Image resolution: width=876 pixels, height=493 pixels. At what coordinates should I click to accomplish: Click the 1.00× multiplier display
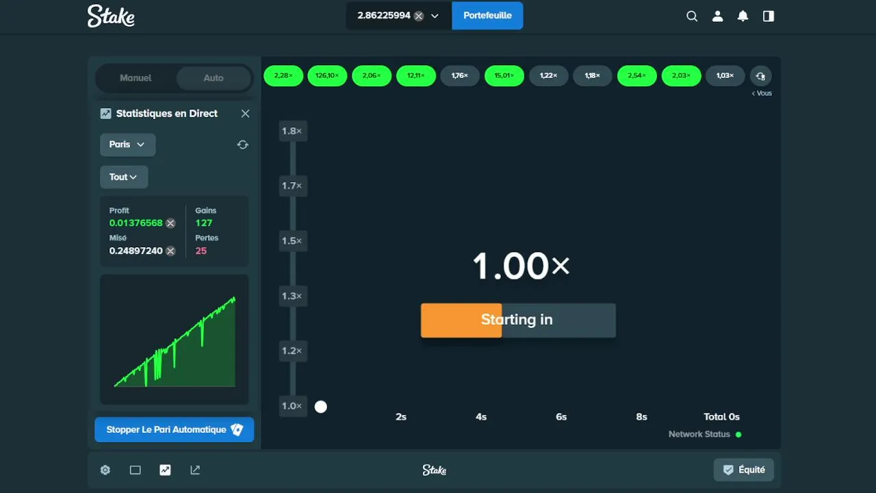(x=521, y=266)
